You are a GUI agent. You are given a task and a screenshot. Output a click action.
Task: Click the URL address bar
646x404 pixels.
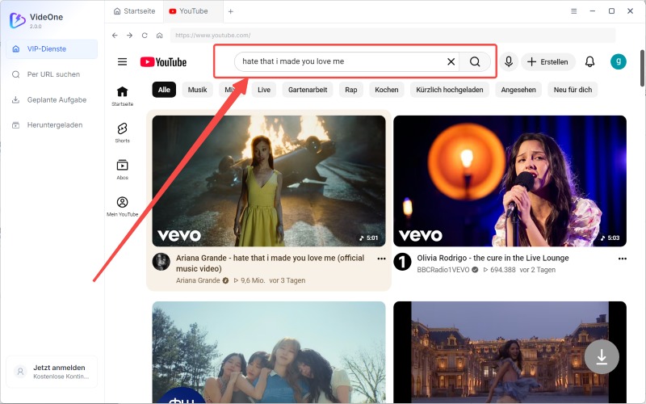[x=392, y=36]
